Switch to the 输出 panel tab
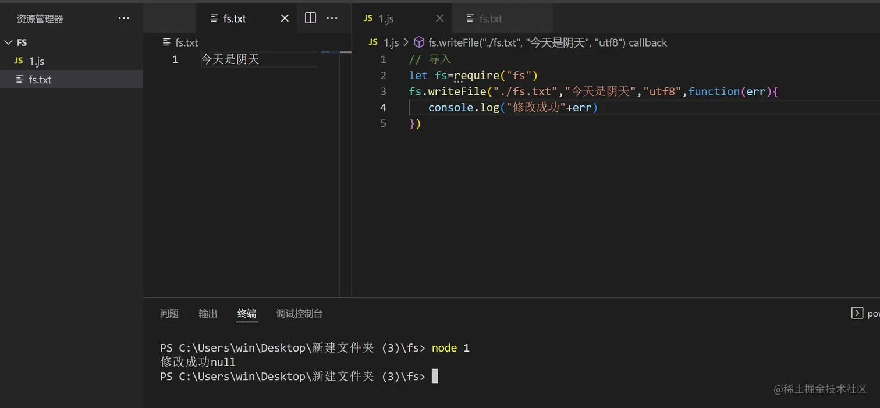Viewport: 880px width, 408px height. 208,313
